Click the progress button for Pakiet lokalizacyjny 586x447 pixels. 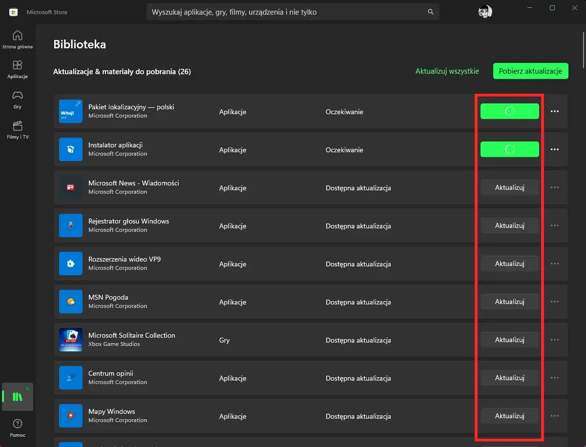pos(509,111)
